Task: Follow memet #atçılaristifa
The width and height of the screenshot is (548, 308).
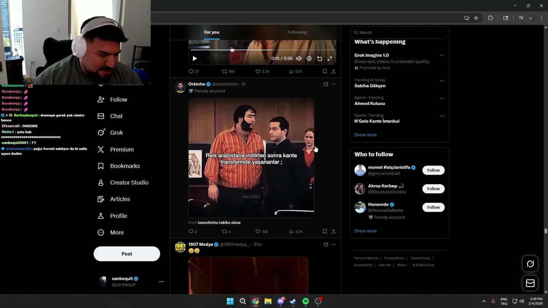Action: point(433,170)
